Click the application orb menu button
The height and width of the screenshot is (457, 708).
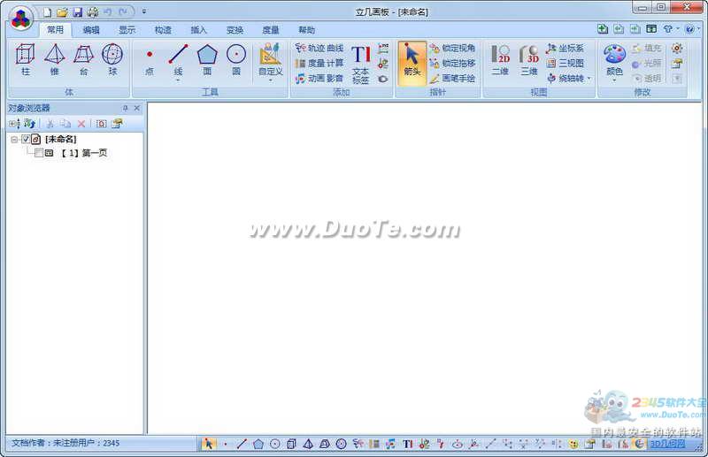click(x=20, y=19)
